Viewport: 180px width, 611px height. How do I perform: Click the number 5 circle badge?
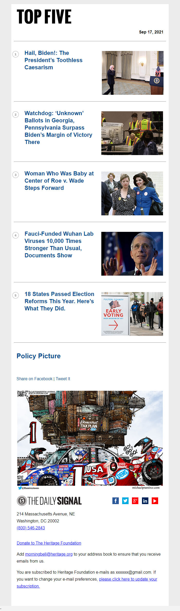pos(15,295)
